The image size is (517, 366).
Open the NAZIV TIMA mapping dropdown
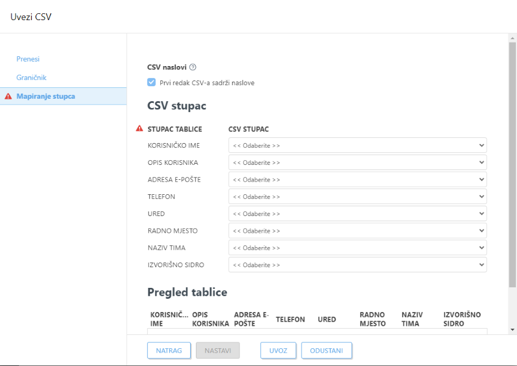(357, 248)
